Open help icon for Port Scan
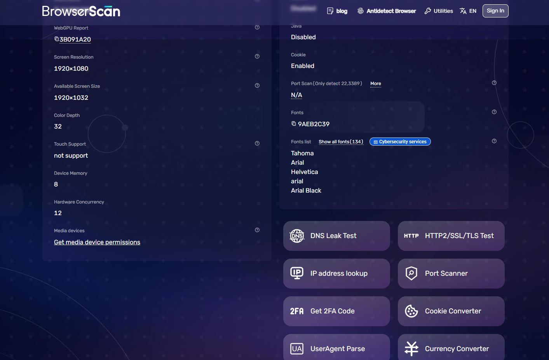Image resolution: width=549 pixels, height=360 pixels. pyautogui.click(x=494, y=83)
